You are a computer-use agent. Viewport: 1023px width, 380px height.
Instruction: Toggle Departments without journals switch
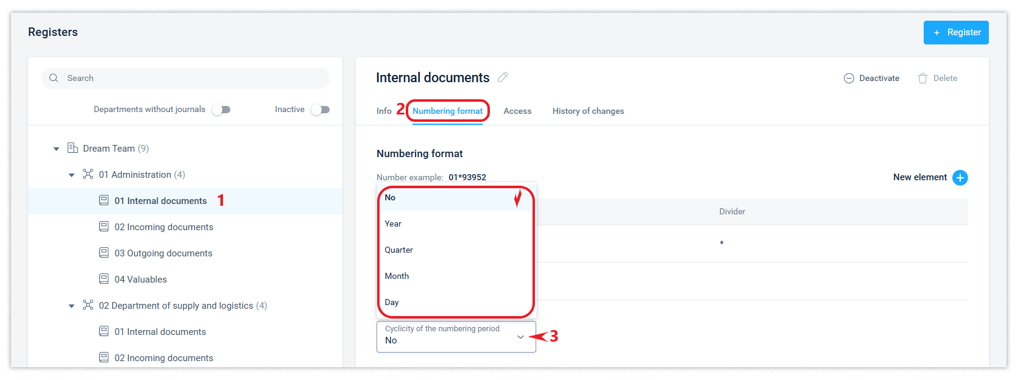[221, 110]
